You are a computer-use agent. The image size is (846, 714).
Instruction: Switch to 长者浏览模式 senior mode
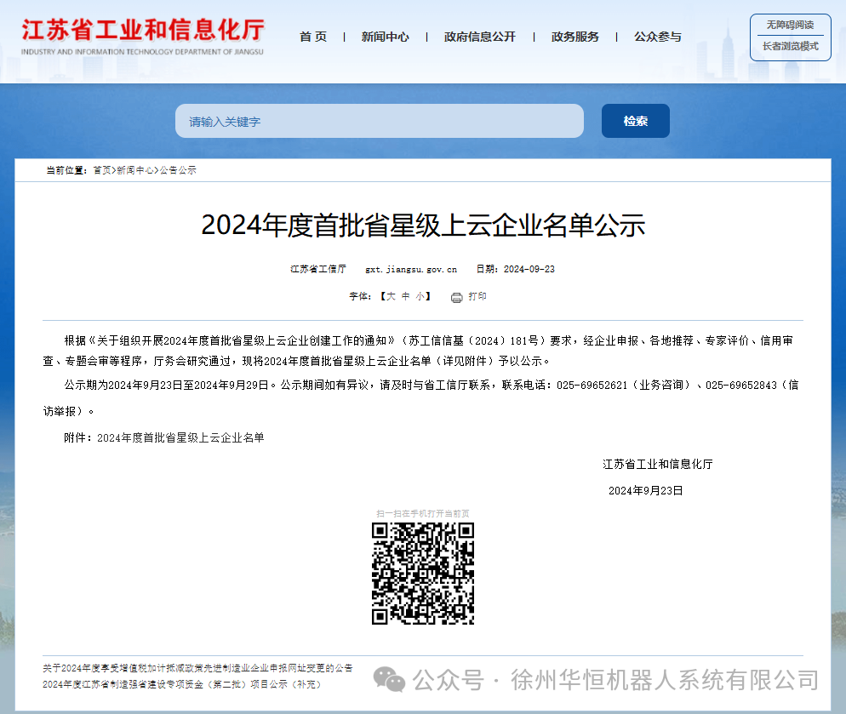click(x=790, y=47)
